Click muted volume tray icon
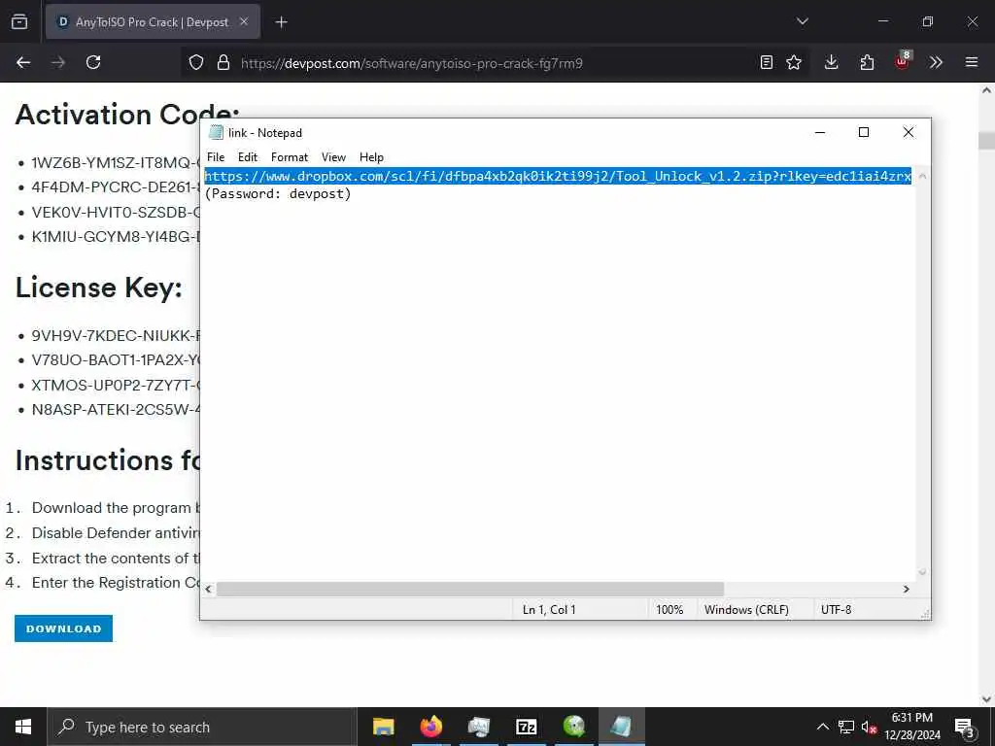 click(869, 727)
